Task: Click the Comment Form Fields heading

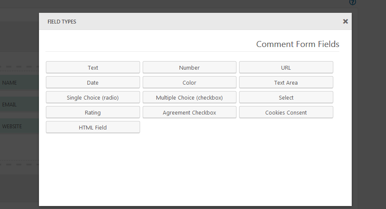Action: click(297, 44)
